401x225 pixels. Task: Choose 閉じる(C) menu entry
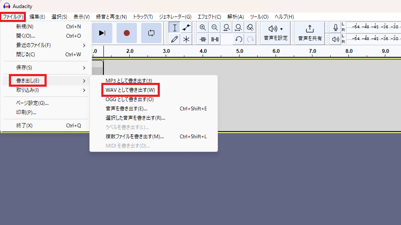click(46, 54)
